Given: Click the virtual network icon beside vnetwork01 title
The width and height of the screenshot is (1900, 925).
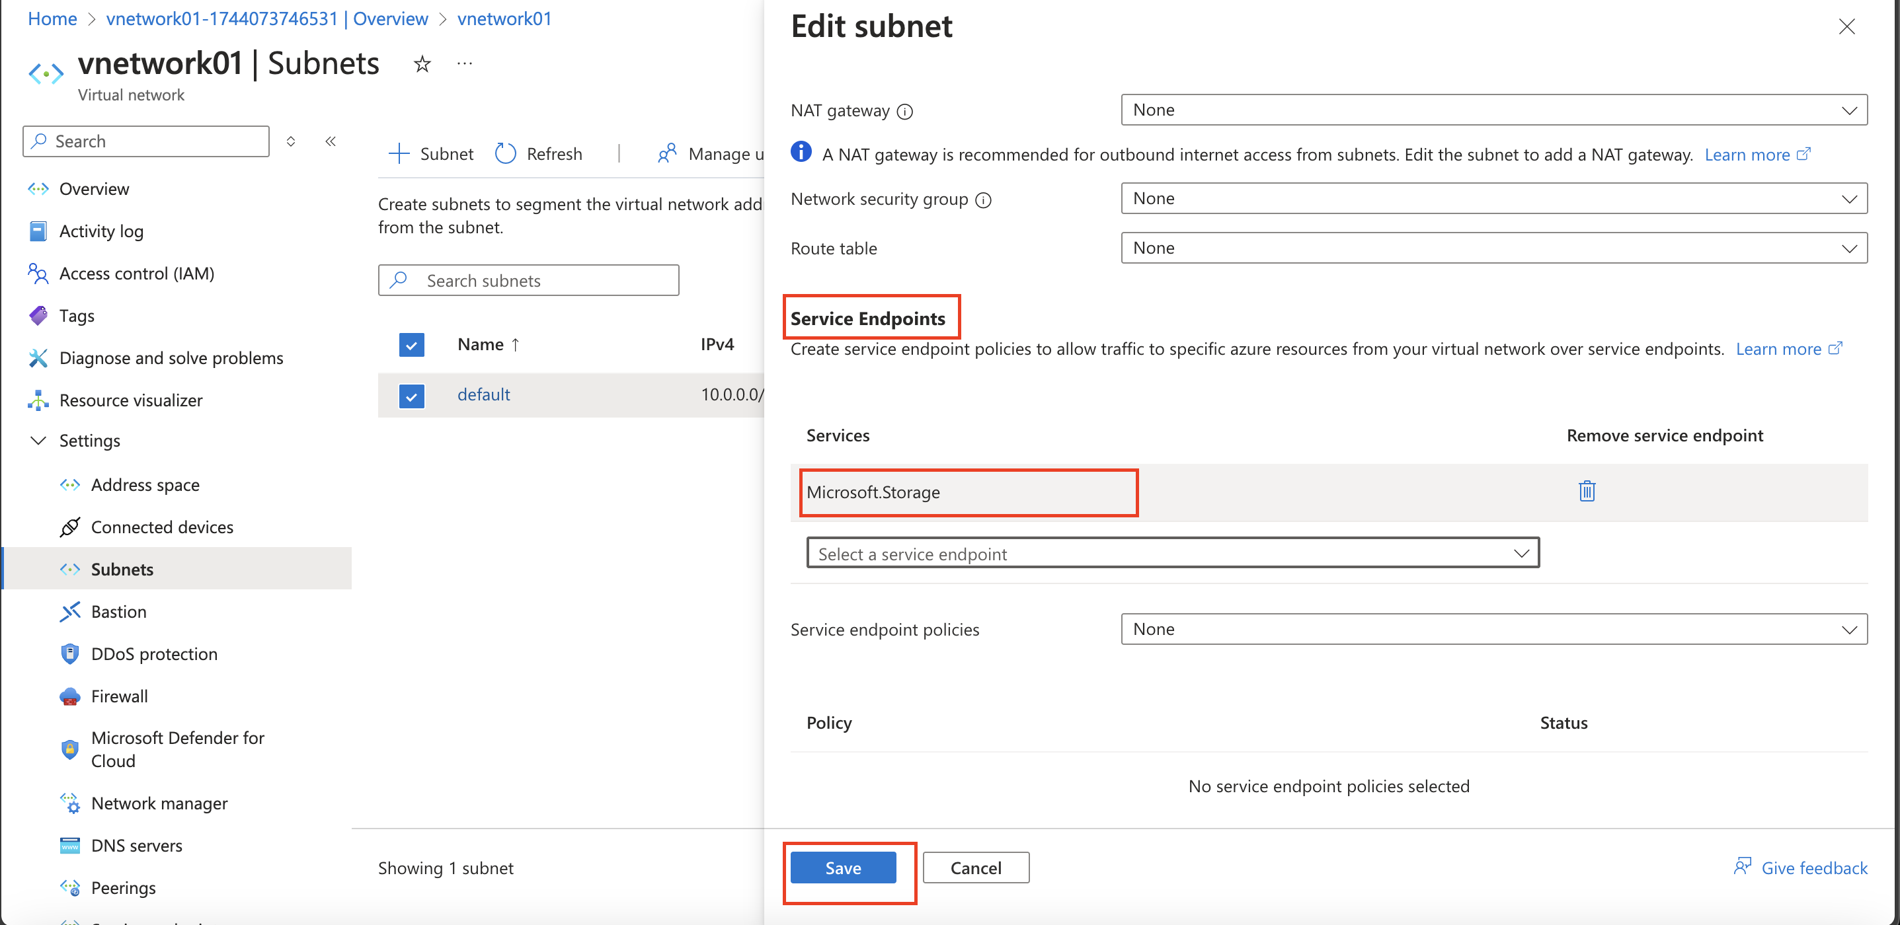Looking at the screenshot, I should point(46,74).
